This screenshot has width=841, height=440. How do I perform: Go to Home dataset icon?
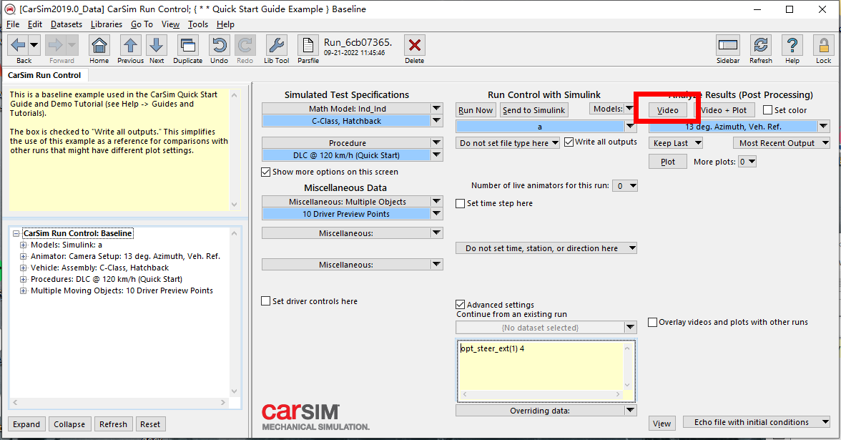point(99,46)
